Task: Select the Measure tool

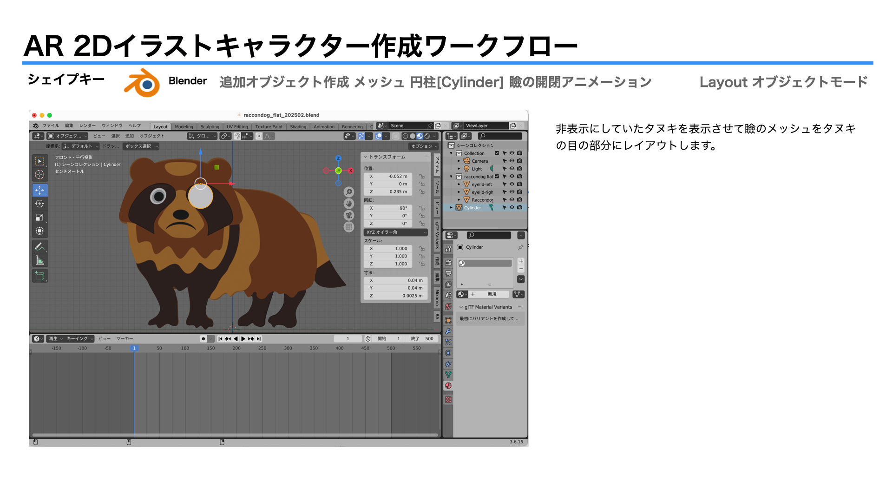Action: [x=40, y=260]
